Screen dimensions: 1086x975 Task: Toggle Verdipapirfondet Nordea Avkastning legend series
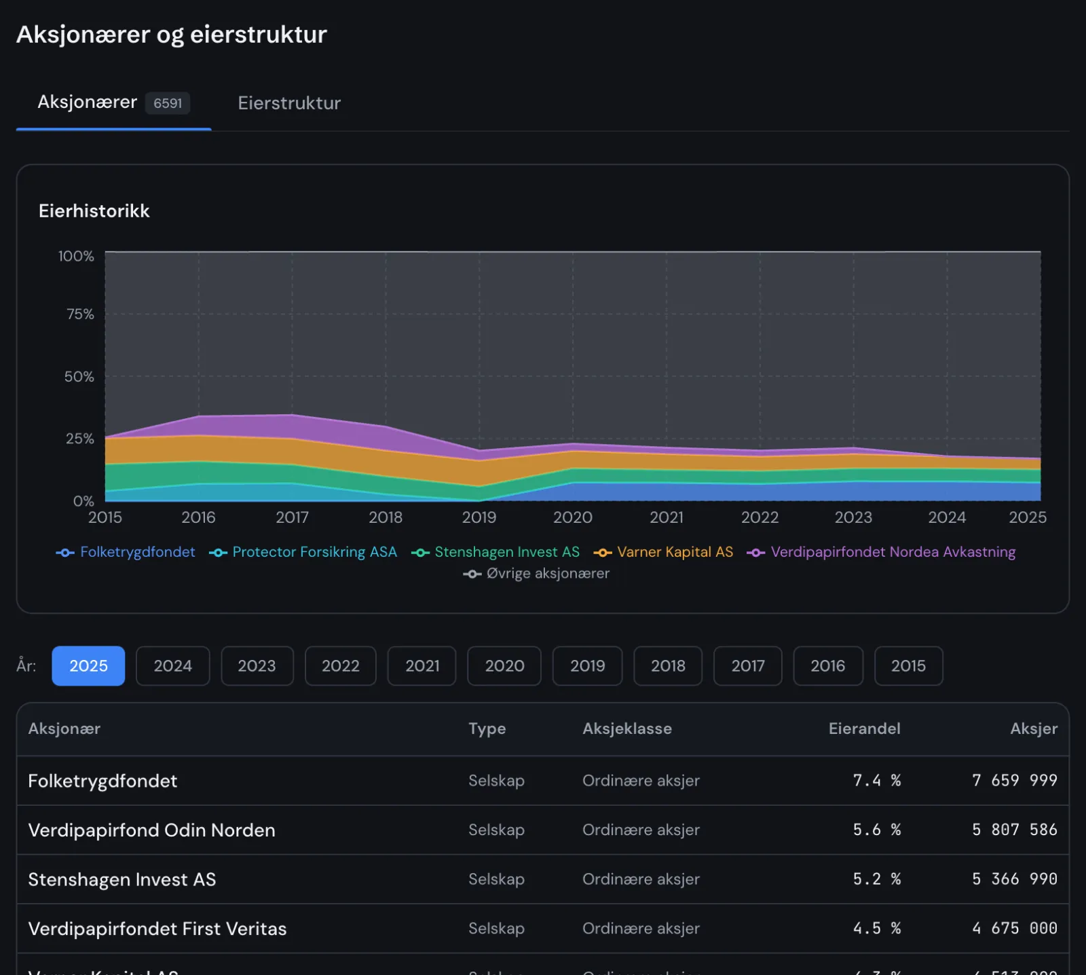pyautogui.click(x=881, y=552)
